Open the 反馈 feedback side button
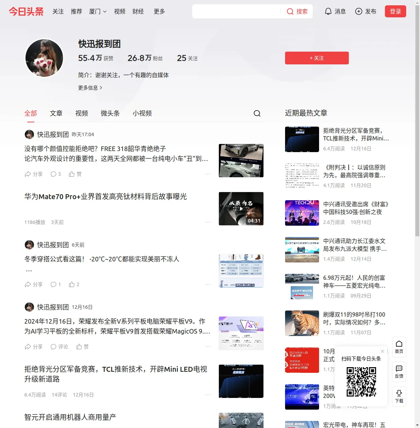The image size is (420, 428). 399,372
